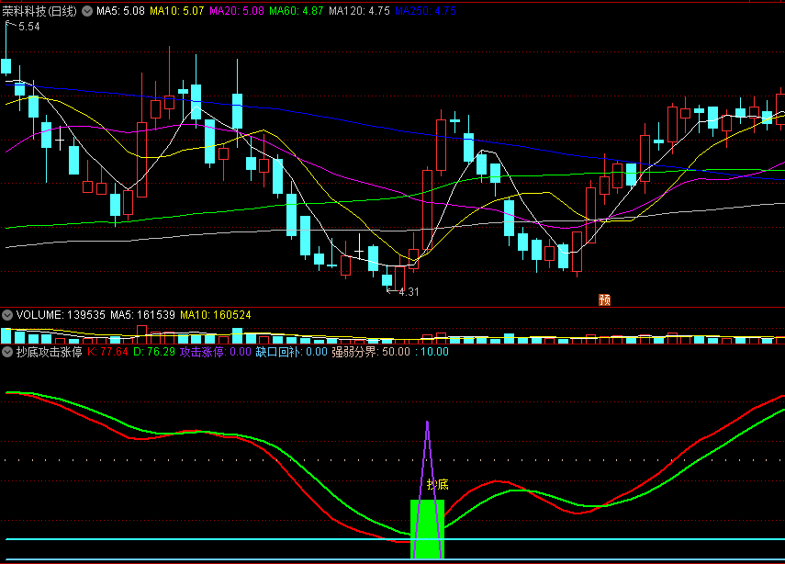Click the purple spike peak in indicator
This screenshot has height=564, width=785.
coord(427,423)
